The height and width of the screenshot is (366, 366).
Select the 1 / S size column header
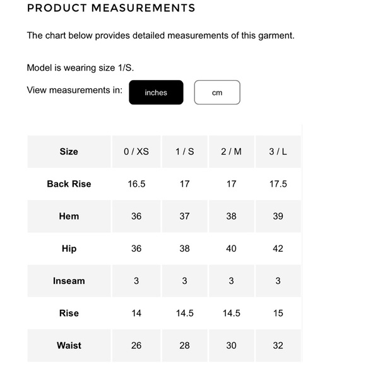click(185, 151)
